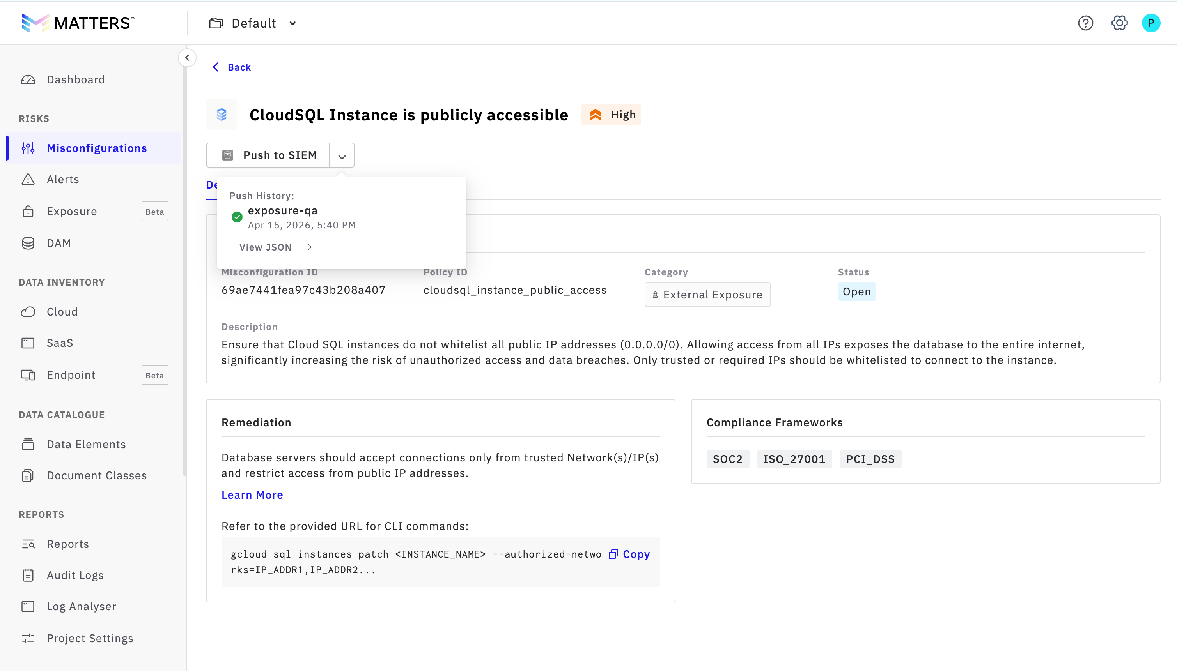1177x671 pixels.
Task: Toggle the Push to SIEM dropdown arrow
Action: (342, 156)
